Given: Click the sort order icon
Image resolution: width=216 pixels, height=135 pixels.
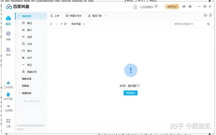Looking at the screenshot, I should point(205,15).
